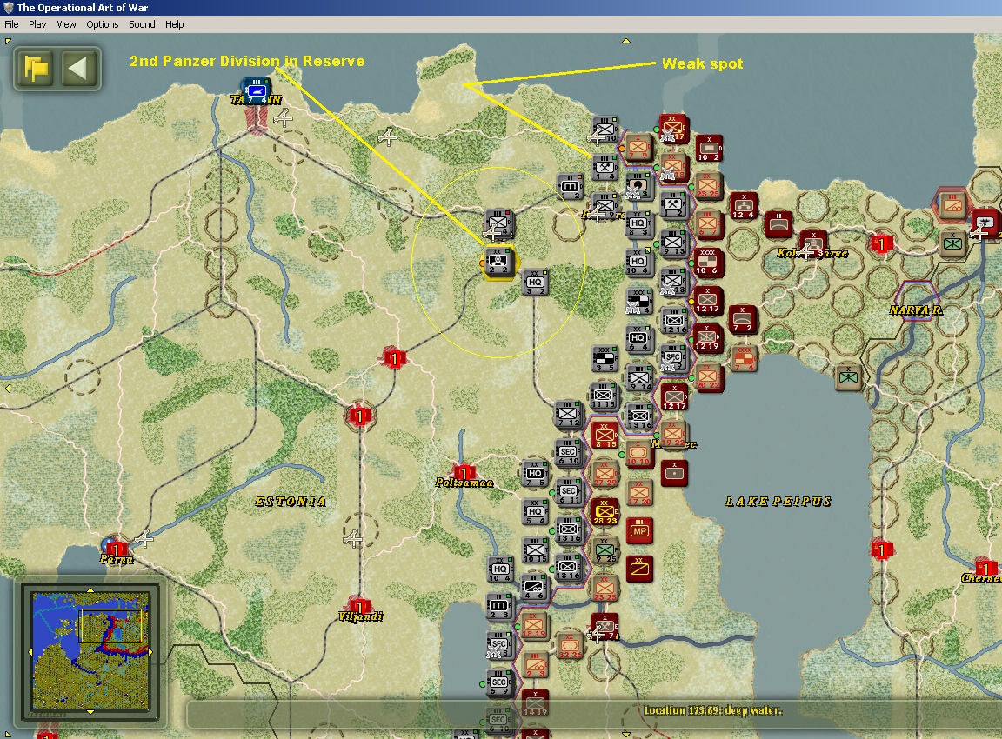The width and height of the screenshot is (1002, 739).
Task: Click the Location 123,69 status text
Action: click(712, 710)
